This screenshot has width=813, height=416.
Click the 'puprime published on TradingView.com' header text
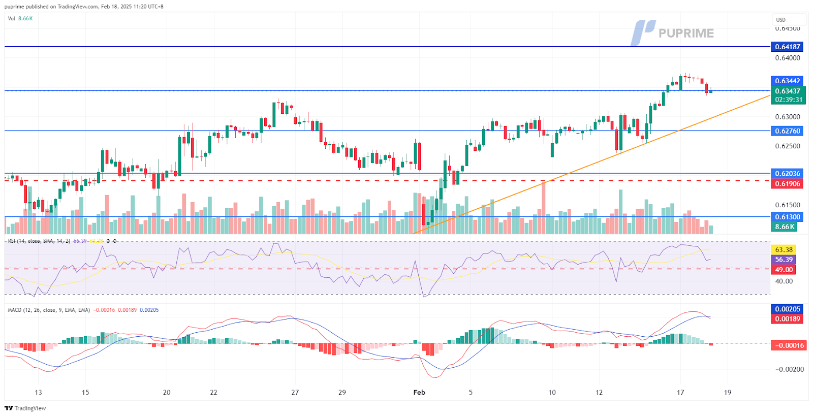point(52,7)
